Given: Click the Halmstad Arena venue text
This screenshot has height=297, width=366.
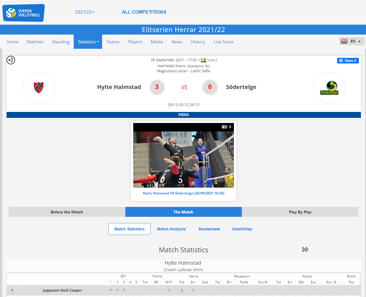Looking at the screenshot, I should pyautogui.click(x=171, y=66).
